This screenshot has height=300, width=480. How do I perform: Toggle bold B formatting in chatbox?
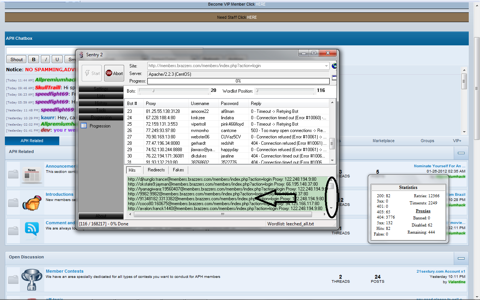pos(34,59)
